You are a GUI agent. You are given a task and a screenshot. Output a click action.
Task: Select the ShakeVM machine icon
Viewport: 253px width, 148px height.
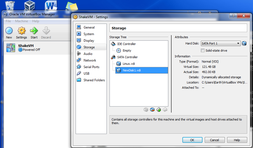point(11,48)
